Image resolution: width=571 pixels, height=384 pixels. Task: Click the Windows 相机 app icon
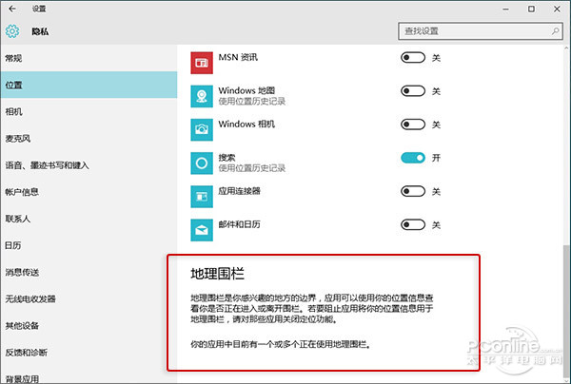point(202,130)
